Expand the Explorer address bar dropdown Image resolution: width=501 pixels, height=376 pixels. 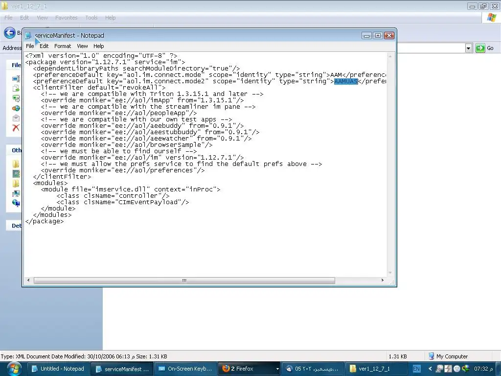coord(468,48)
